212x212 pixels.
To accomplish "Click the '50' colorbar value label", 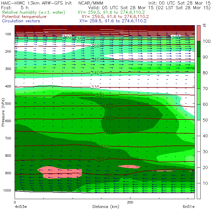I will coord(205,120).
